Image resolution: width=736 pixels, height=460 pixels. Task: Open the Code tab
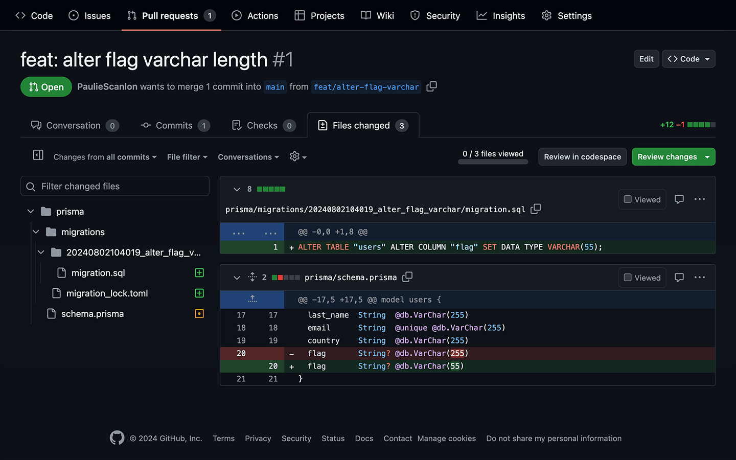(x=34, y=15)
